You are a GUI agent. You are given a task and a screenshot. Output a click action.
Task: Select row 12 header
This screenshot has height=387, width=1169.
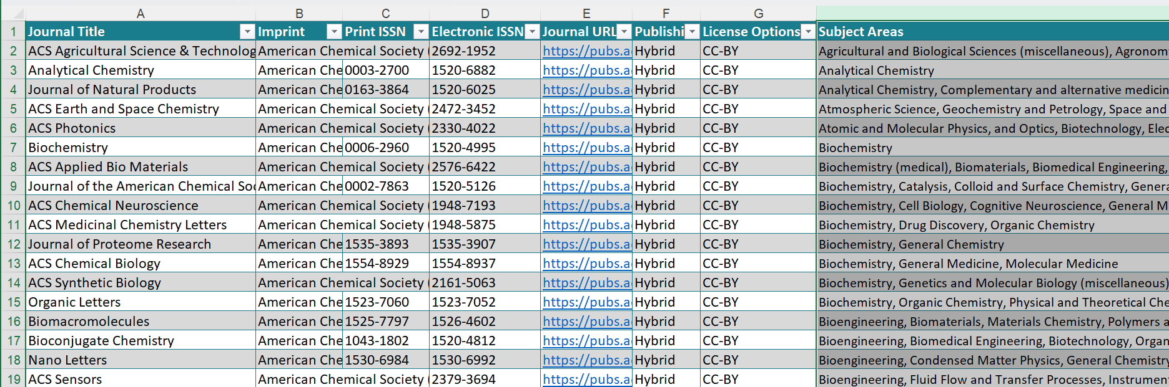(x=13, y=244)
